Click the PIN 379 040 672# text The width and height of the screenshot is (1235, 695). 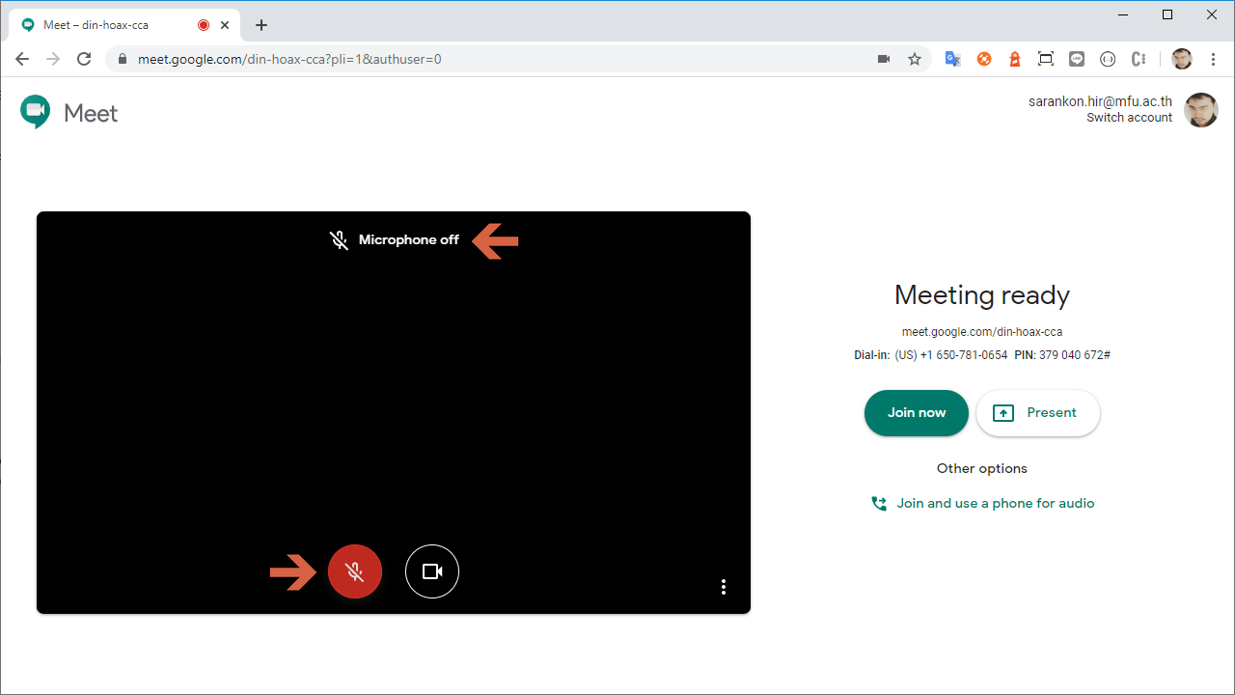tap(1062, 355)
